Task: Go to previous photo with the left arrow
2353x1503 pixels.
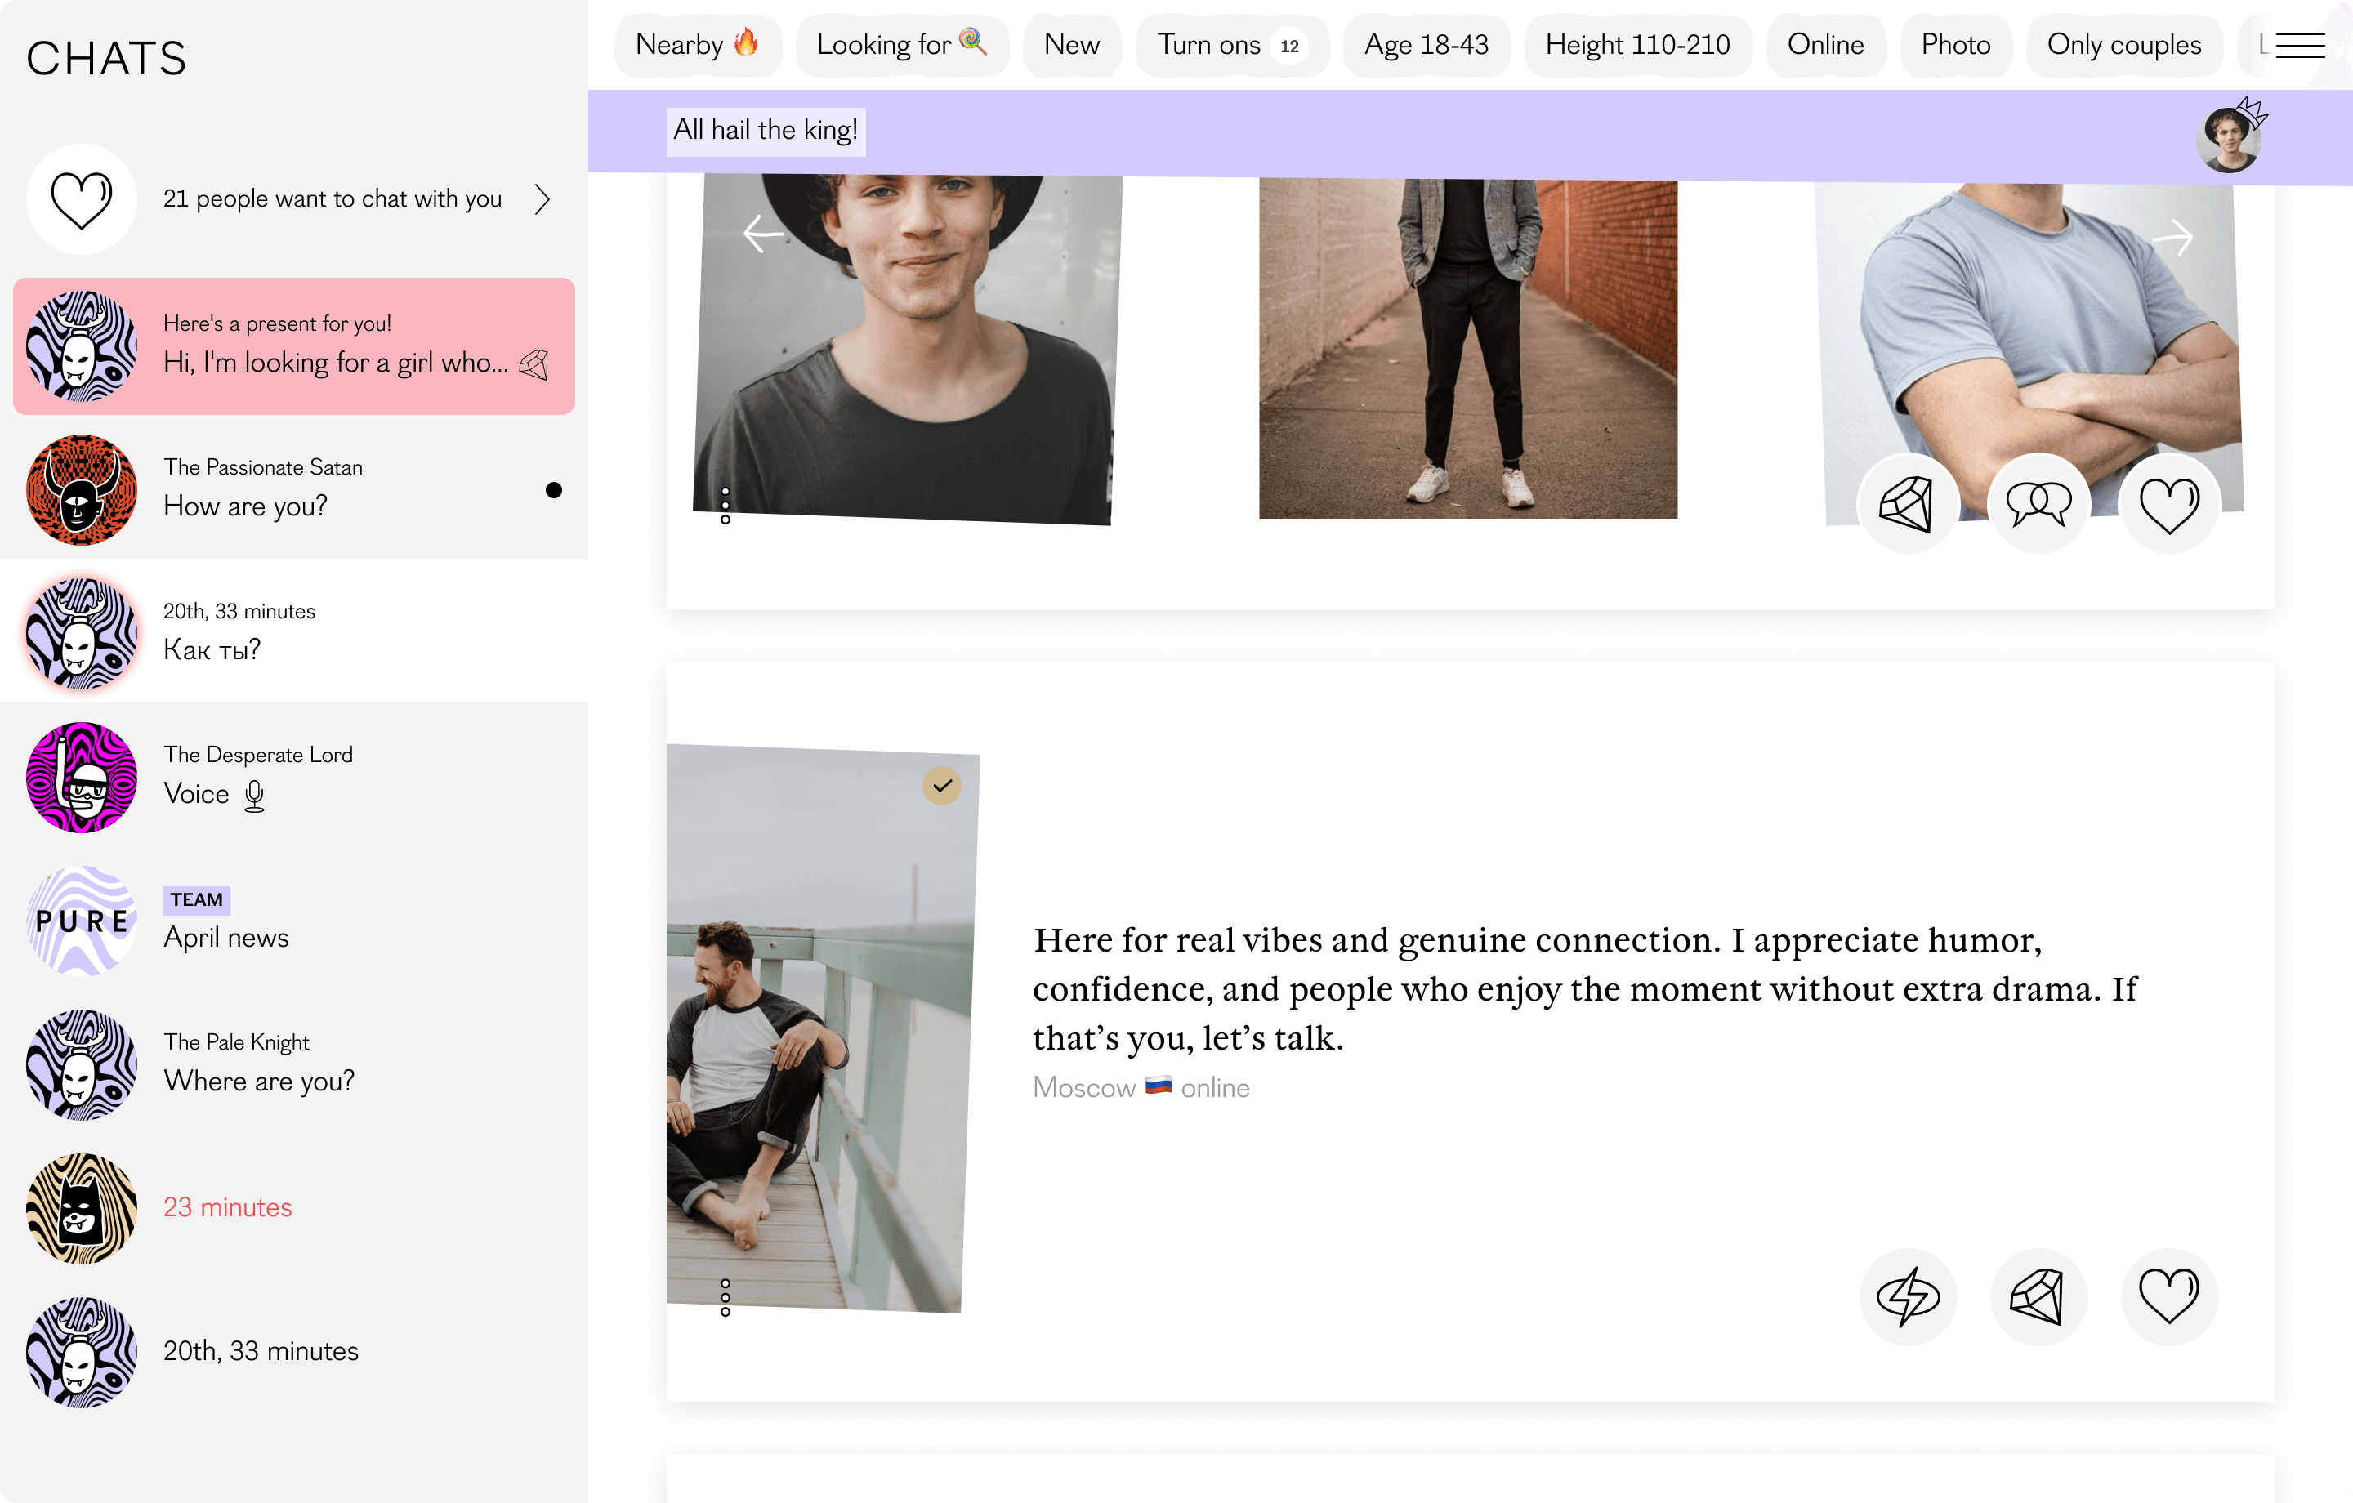Action: tap(763, 234)
